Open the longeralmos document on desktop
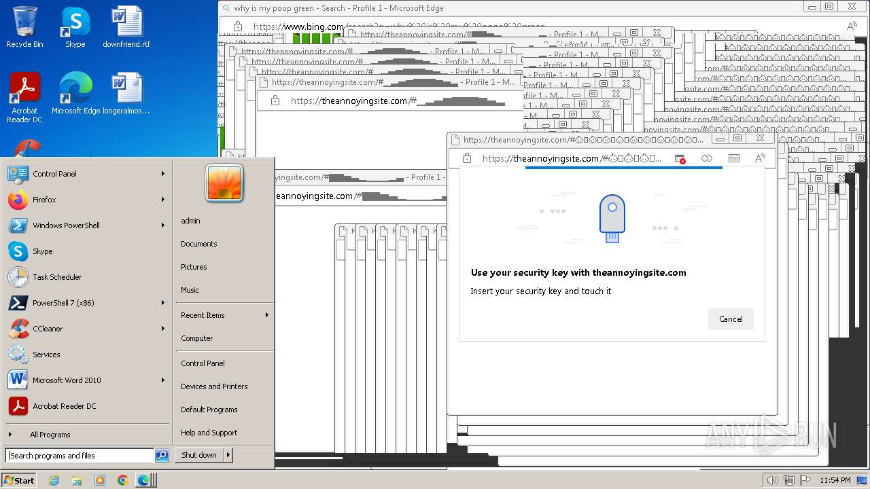 [x=126, y=94]
